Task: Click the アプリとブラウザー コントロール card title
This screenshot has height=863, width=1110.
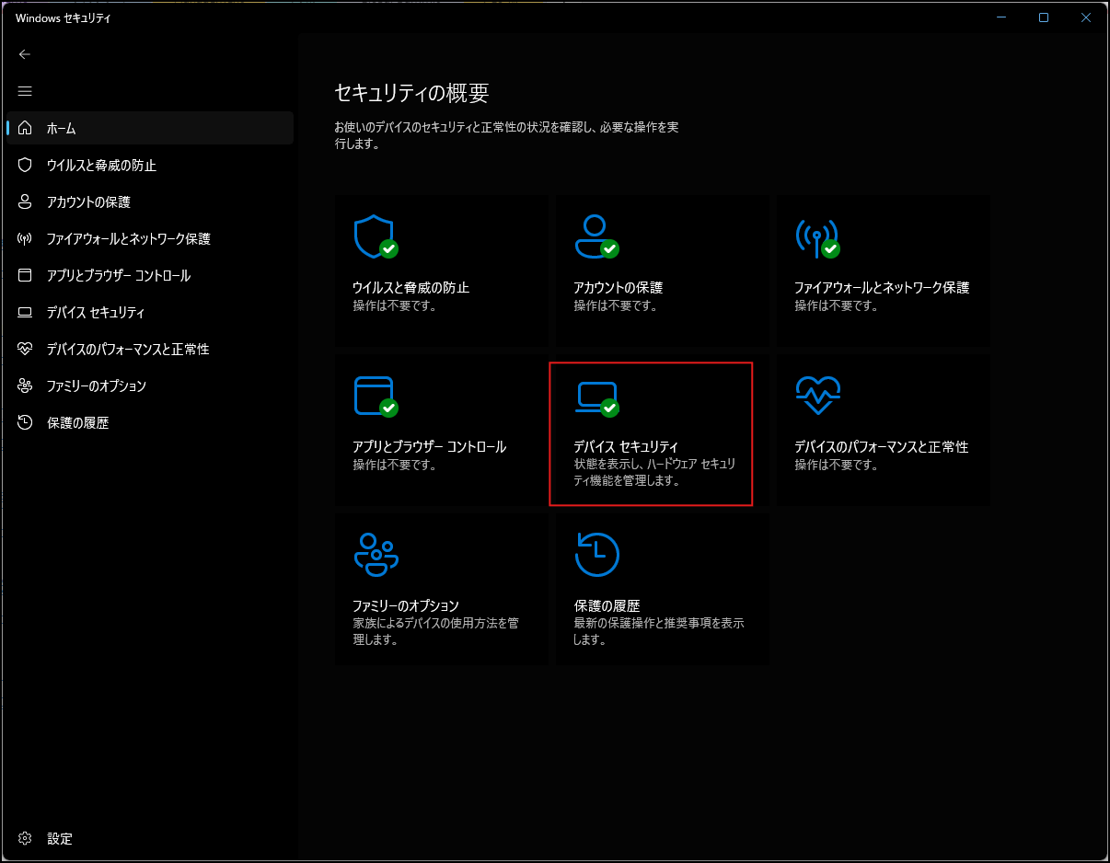Action: (429, 446)
